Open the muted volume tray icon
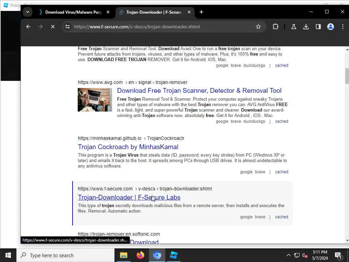This screenshot has height=262, width=349. click(305, 255)
